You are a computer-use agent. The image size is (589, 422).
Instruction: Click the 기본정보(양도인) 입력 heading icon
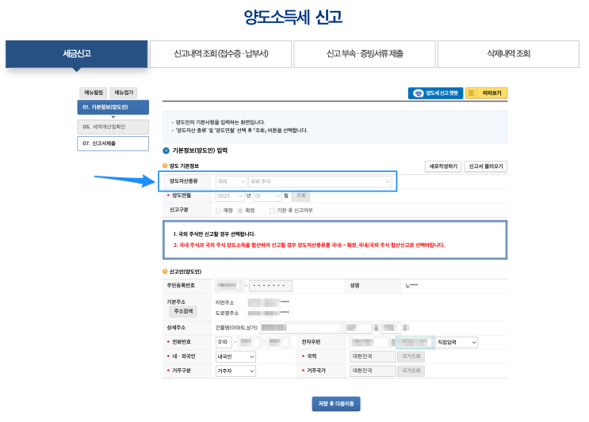point(166,150)
